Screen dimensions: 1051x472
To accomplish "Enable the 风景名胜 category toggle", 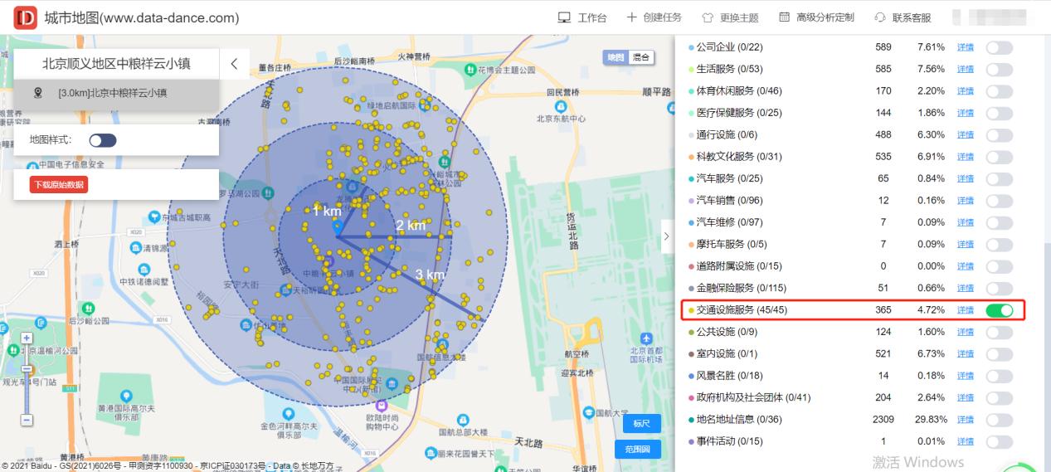I will [999, 376].
